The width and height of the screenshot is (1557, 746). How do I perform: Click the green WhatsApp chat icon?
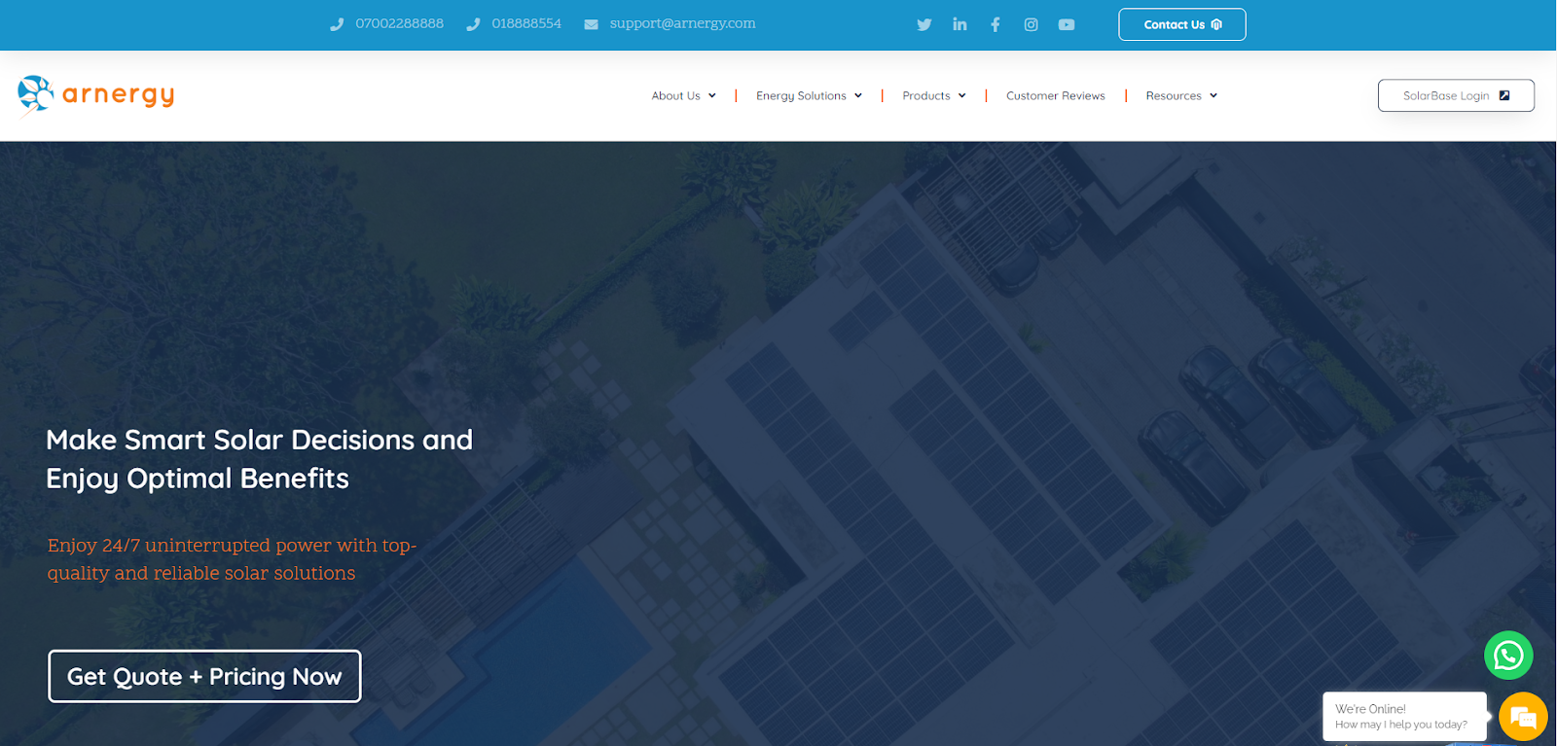click(x=1508, y=656)
